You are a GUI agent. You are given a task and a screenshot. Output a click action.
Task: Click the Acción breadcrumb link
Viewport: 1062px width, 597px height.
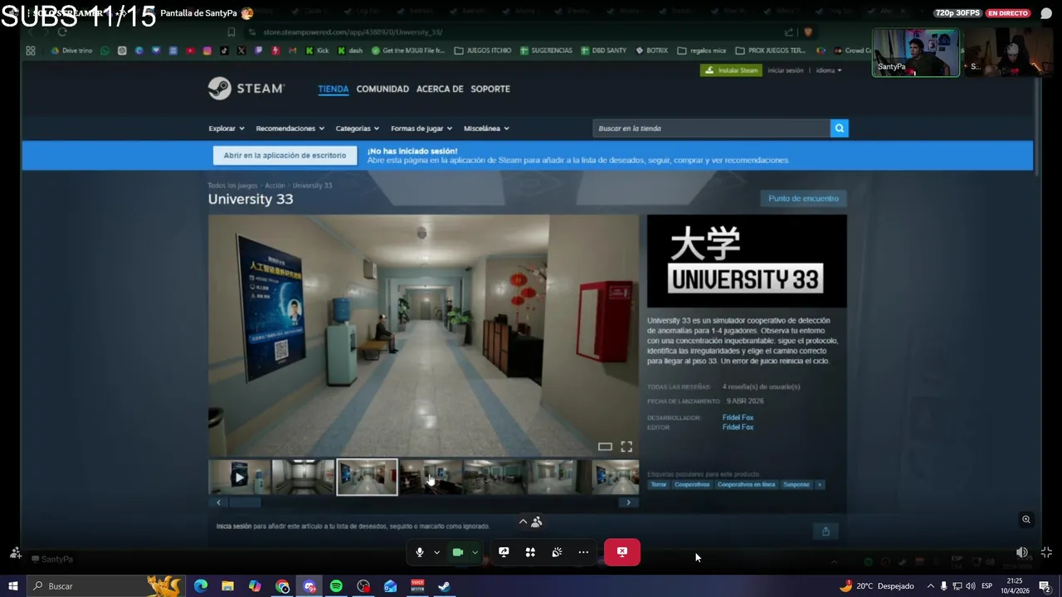pyautogui.click(x=275, y=186)
